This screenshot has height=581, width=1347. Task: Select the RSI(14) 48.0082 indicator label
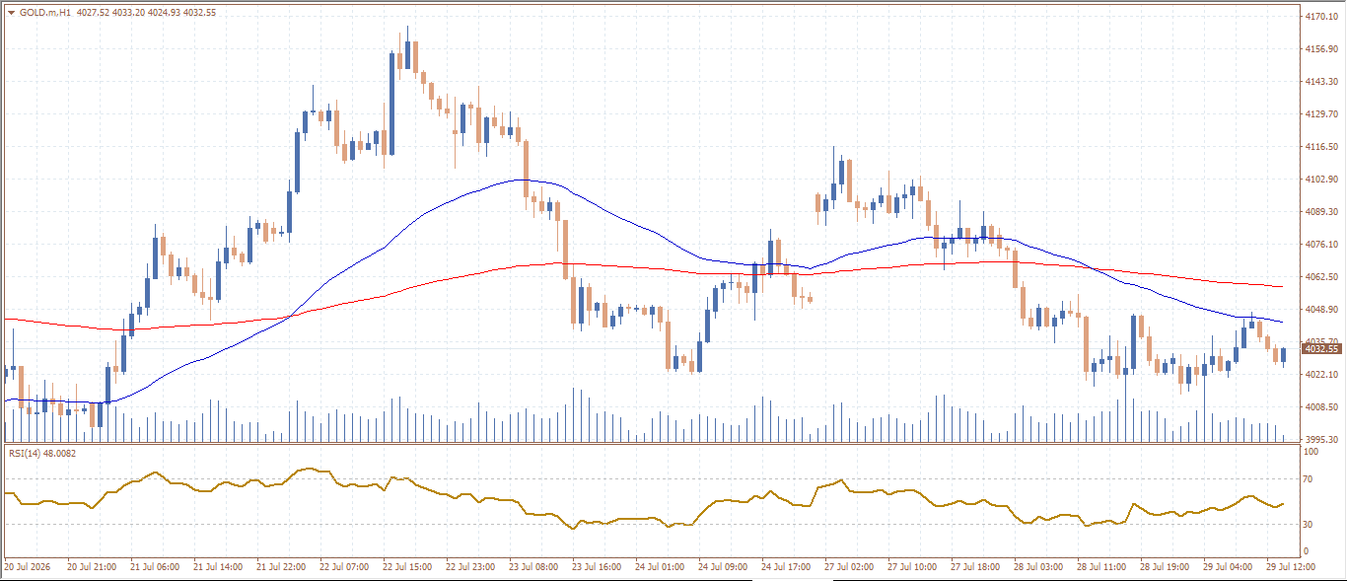(42, 453)
